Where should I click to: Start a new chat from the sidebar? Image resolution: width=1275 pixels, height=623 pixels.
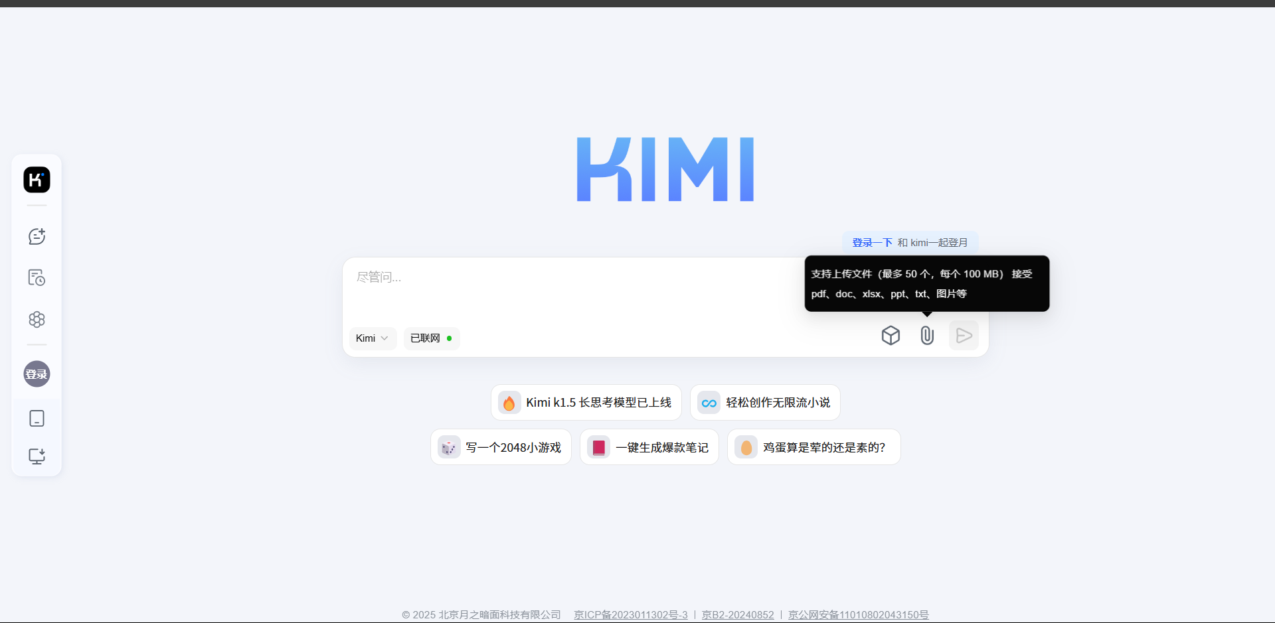pyautogui.click(x=37, y=236)
